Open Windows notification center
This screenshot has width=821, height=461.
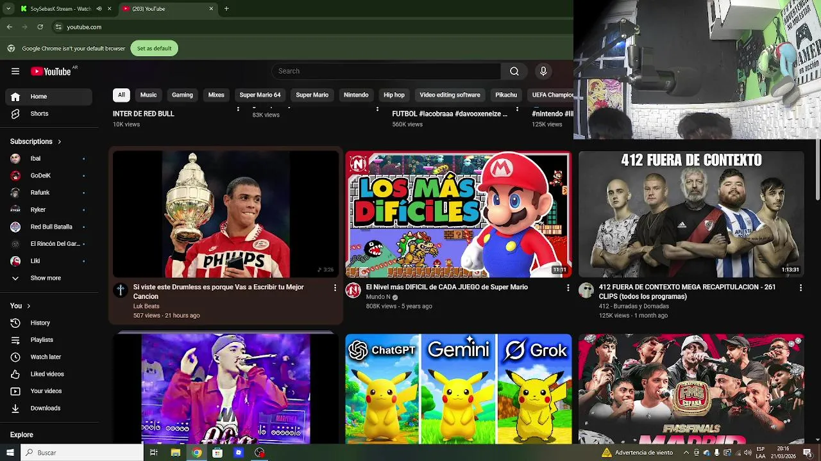[808, 453]
